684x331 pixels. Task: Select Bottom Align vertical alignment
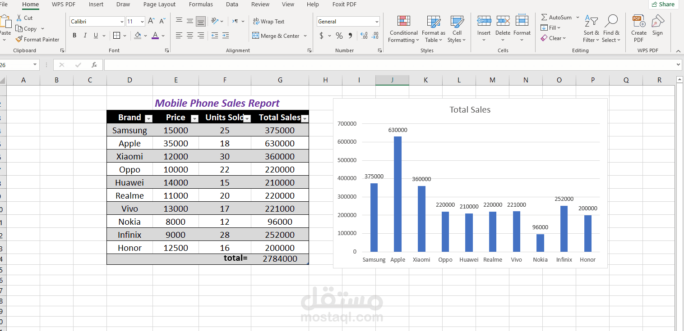(x=201, y=21)
